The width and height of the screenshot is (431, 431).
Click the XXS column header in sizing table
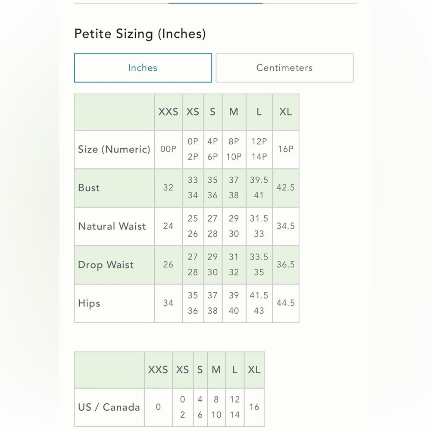click(x=168, y=112)
